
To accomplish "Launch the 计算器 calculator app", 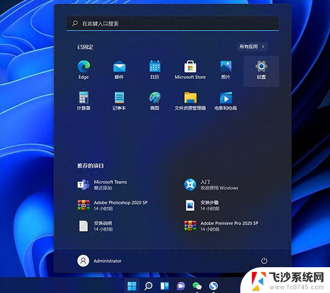I will 84,101.
